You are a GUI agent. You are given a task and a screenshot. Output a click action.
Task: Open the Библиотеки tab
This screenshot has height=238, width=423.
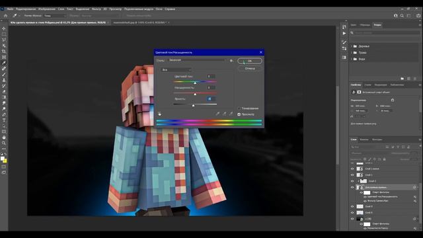click(397, 85)
